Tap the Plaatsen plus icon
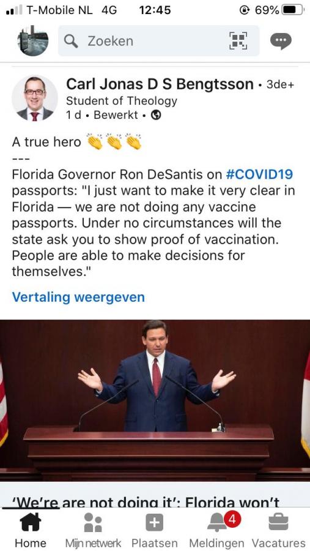310x551 pixels. pyautogui.click(x=155, y=522)
